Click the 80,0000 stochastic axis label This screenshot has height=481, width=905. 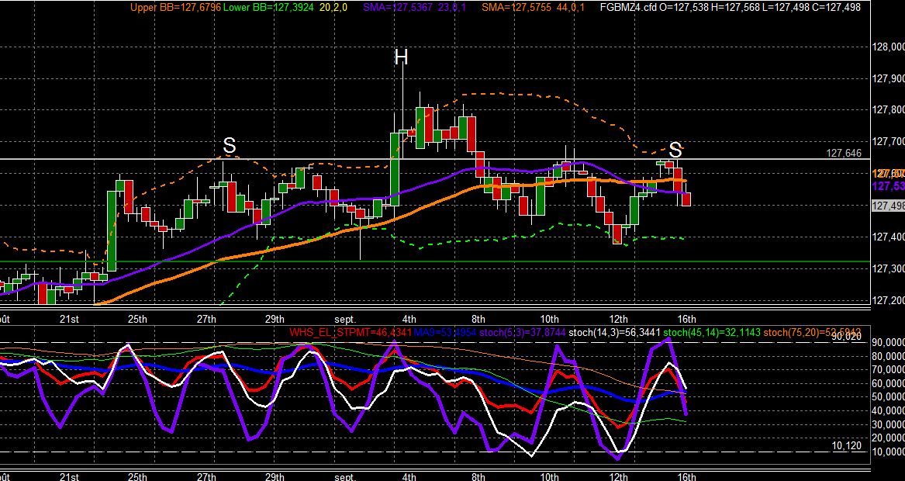(x=889, y=355)
